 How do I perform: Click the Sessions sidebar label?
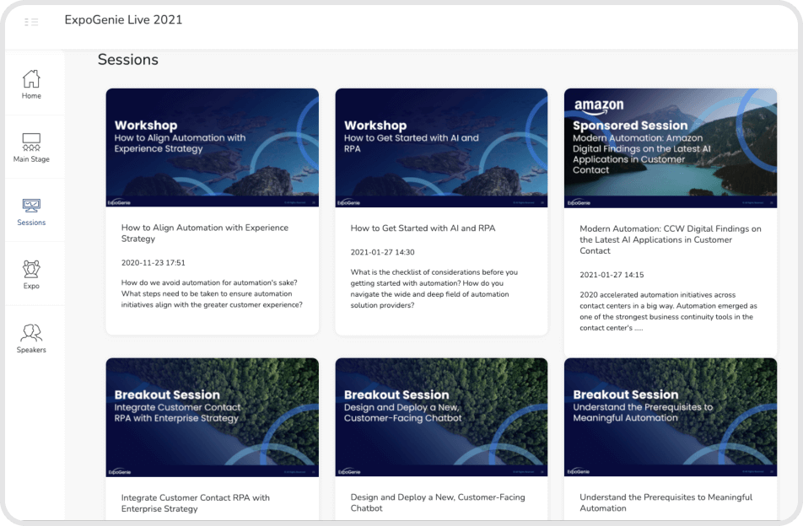click(31, 223)
